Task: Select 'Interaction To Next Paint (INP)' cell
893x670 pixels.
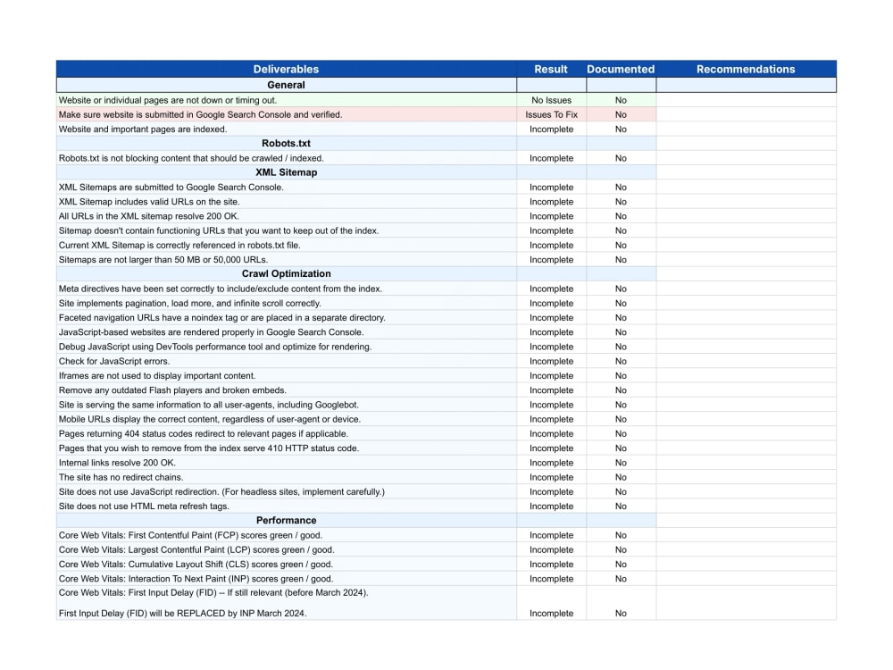Action: coord(286,578)
